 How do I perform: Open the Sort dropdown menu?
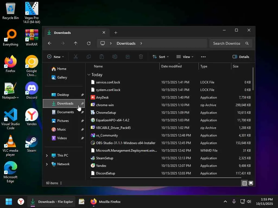[161, 57]
